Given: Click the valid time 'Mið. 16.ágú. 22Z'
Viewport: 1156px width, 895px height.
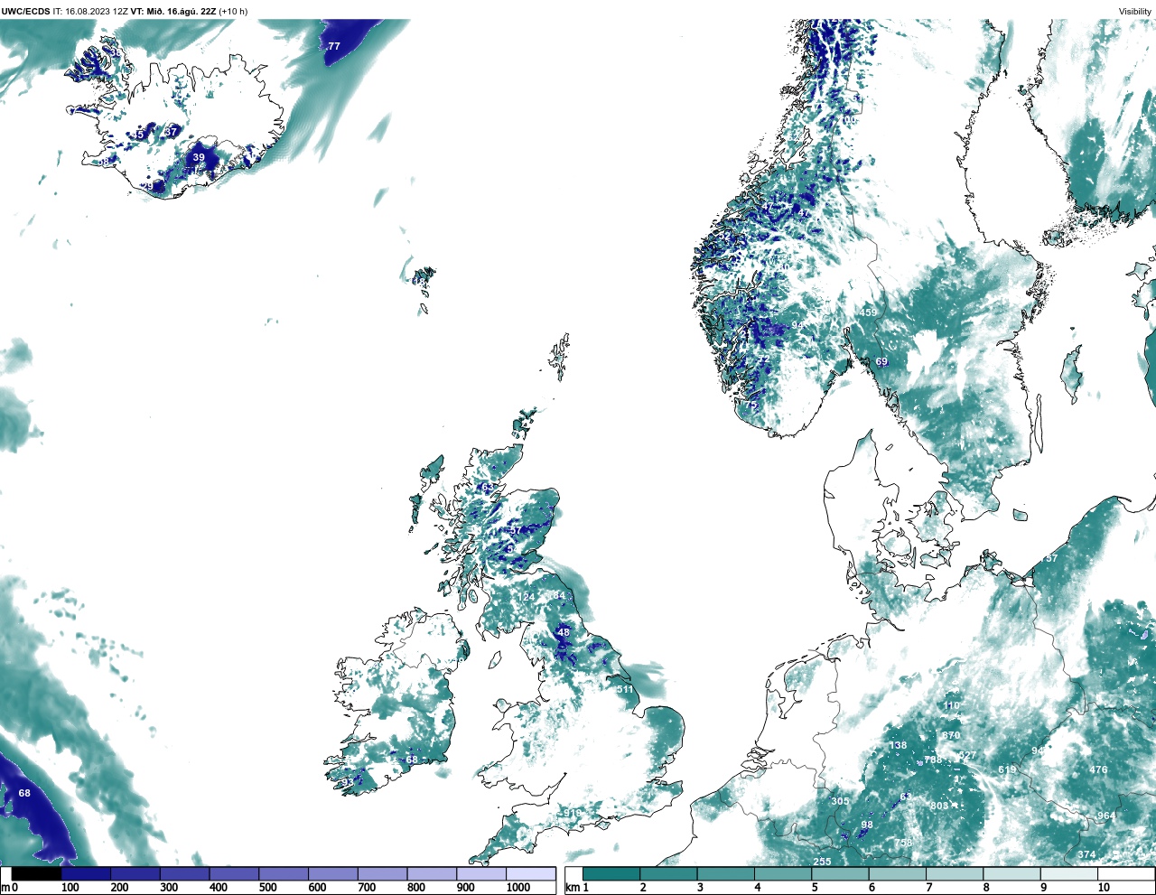Looking at the screenshot, I should [181, 11].
